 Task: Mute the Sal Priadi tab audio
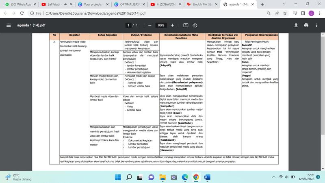(x=65, y=4)
